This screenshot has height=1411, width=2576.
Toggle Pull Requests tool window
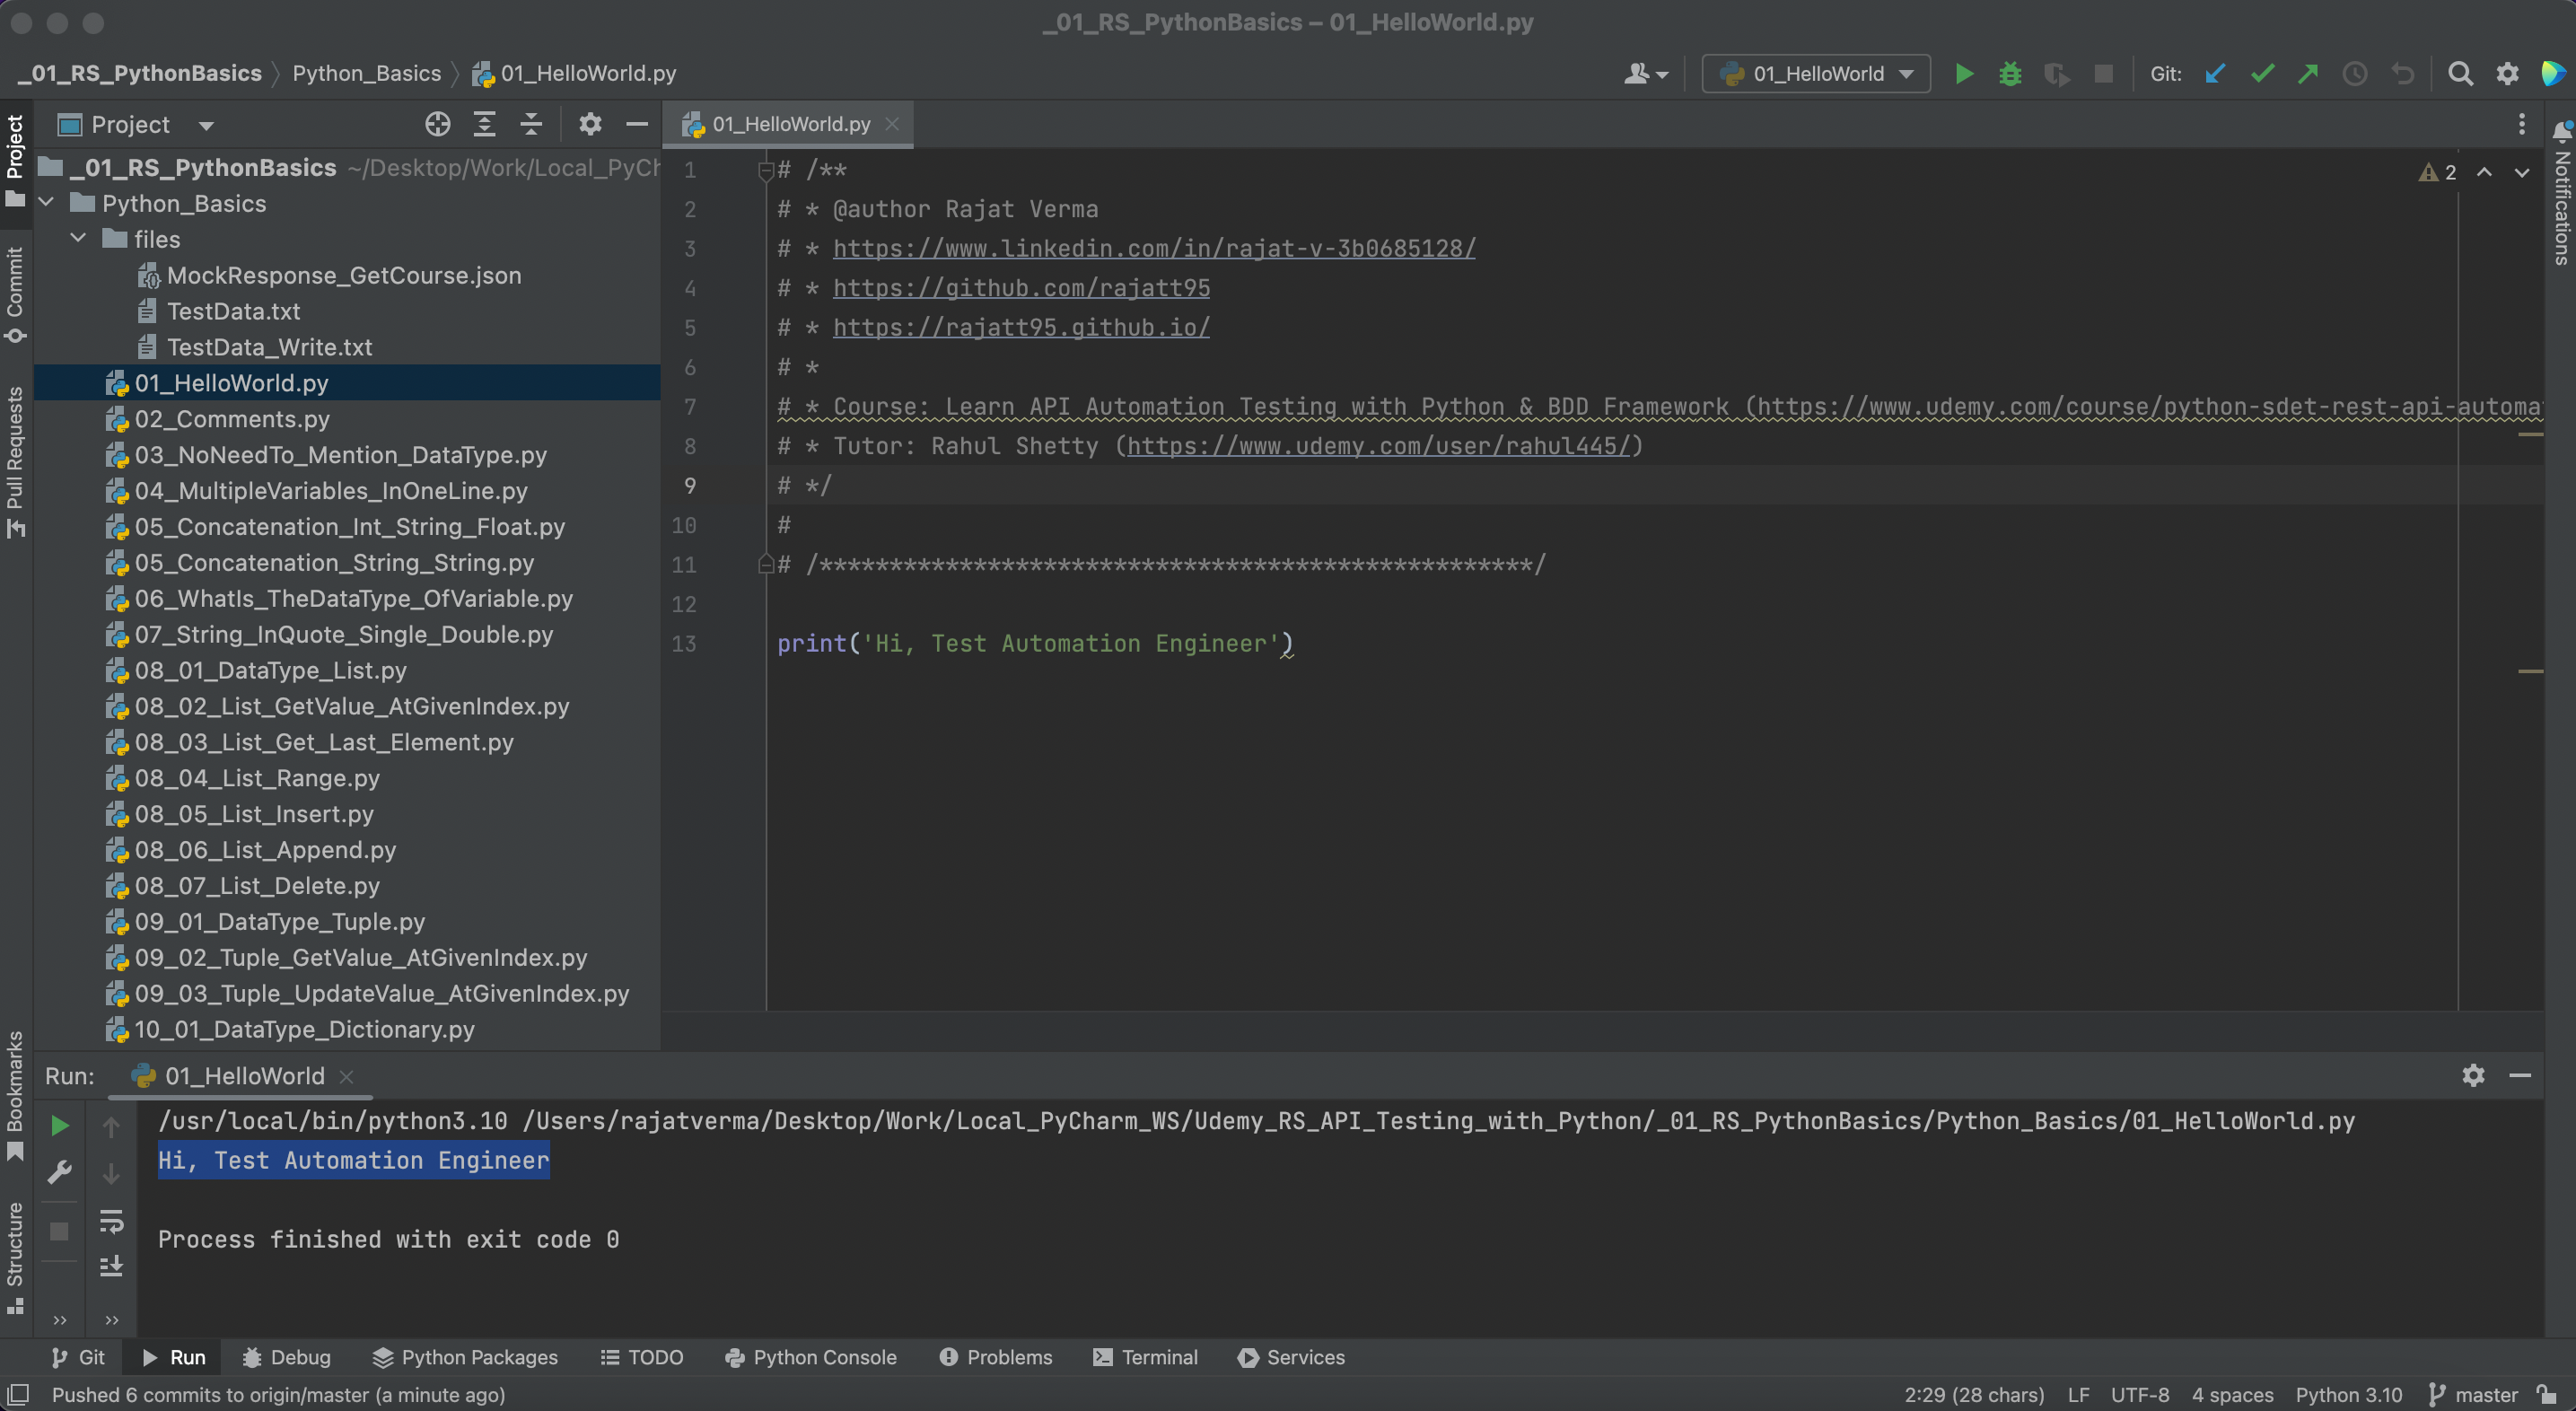[15, 461]
